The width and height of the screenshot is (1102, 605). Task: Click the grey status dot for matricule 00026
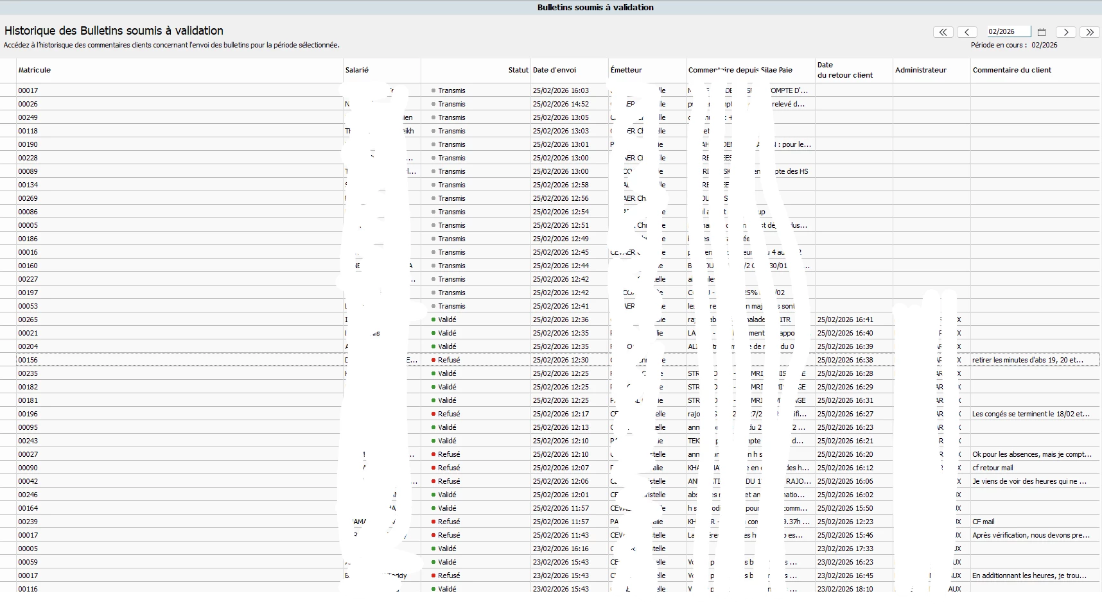point(433,104)
